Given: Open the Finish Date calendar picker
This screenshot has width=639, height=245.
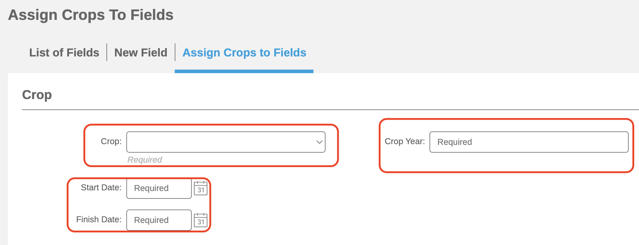Looking at the screenshot, I should [201, 220].
